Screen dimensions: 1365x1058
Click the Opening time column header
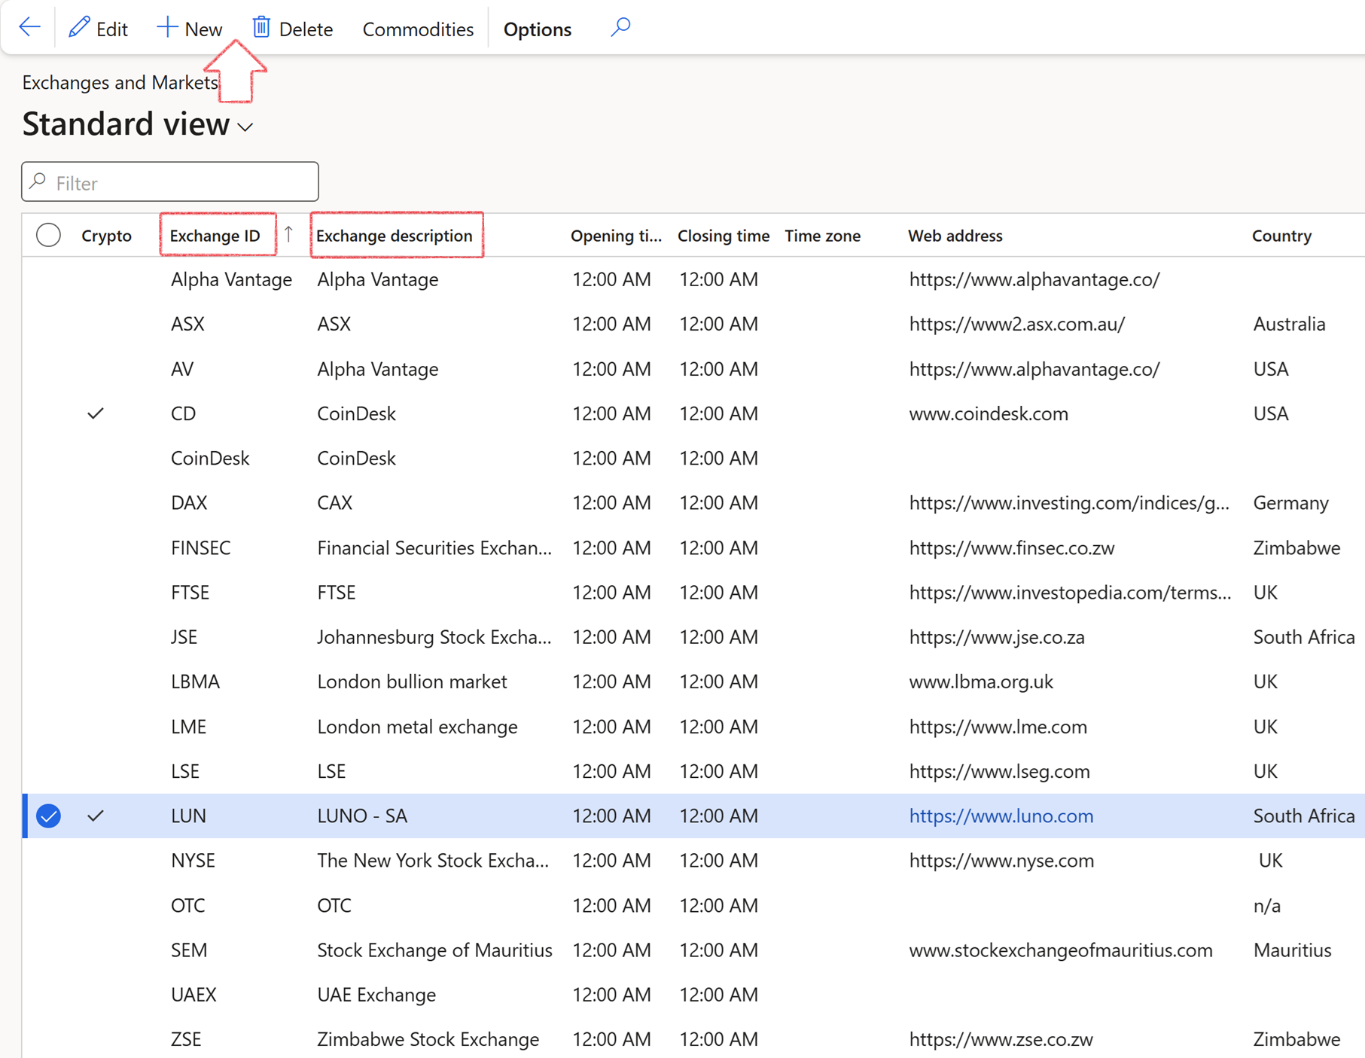tap(616, 236)
